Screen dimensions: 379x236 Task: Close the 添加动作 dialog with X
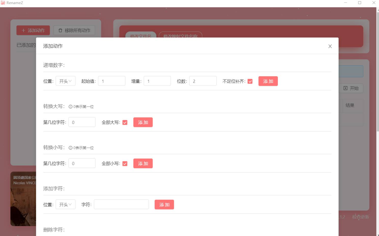pyautogui.click(x=330, y=46)
